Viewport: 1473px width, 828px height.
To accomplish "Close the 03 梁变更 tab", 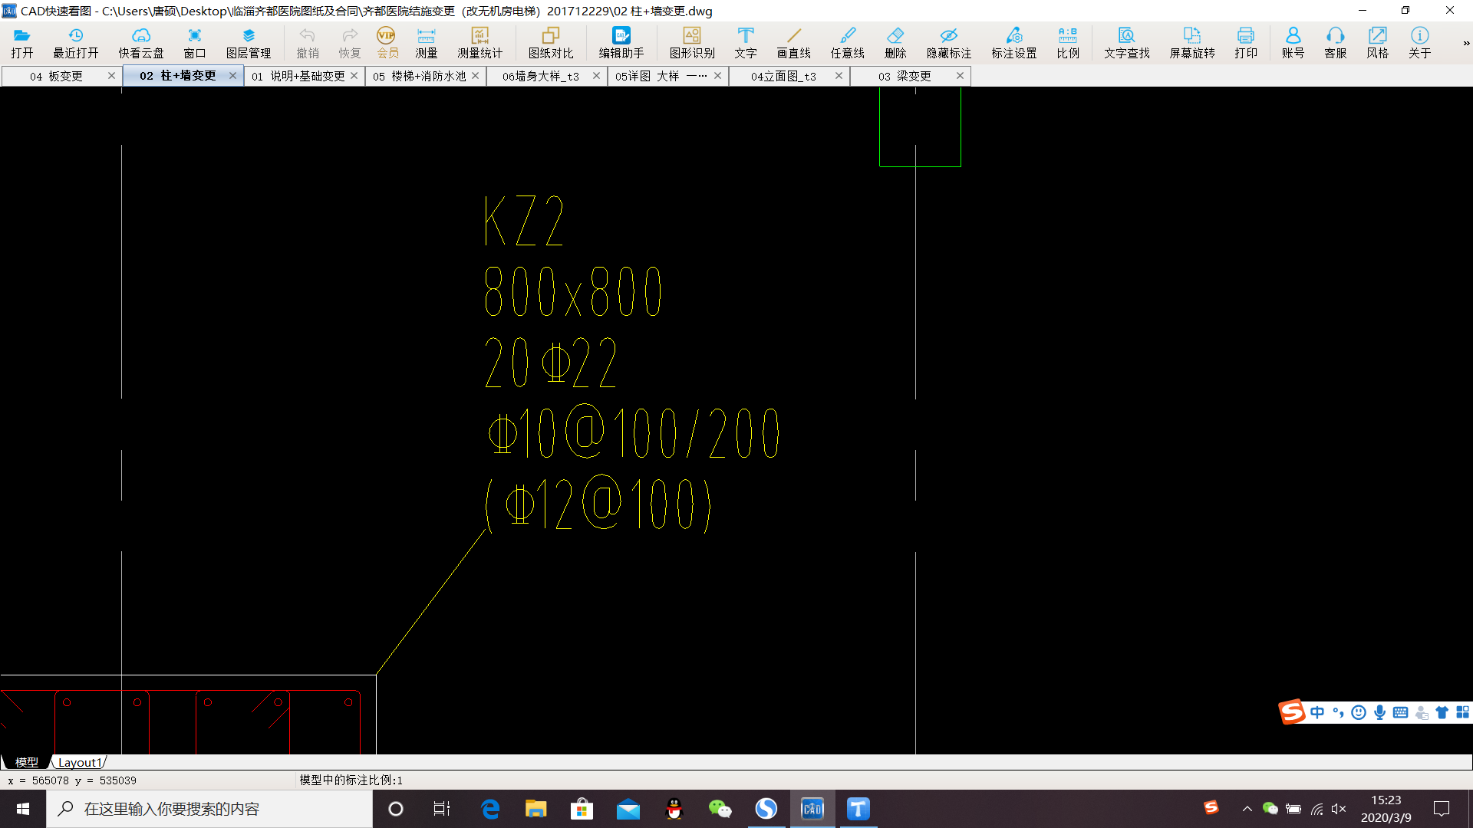I will (960, 75).
